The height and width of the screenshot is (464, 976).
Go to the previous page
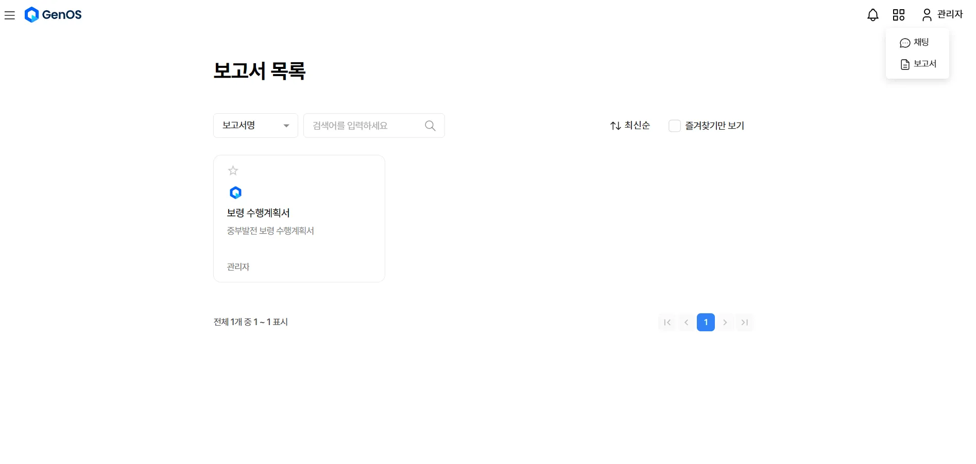[686, 323]
